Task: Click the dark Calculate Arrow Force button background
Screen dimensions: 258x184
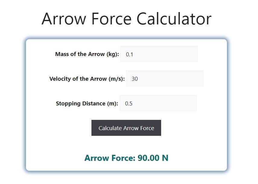Action: tap(126, 128)
